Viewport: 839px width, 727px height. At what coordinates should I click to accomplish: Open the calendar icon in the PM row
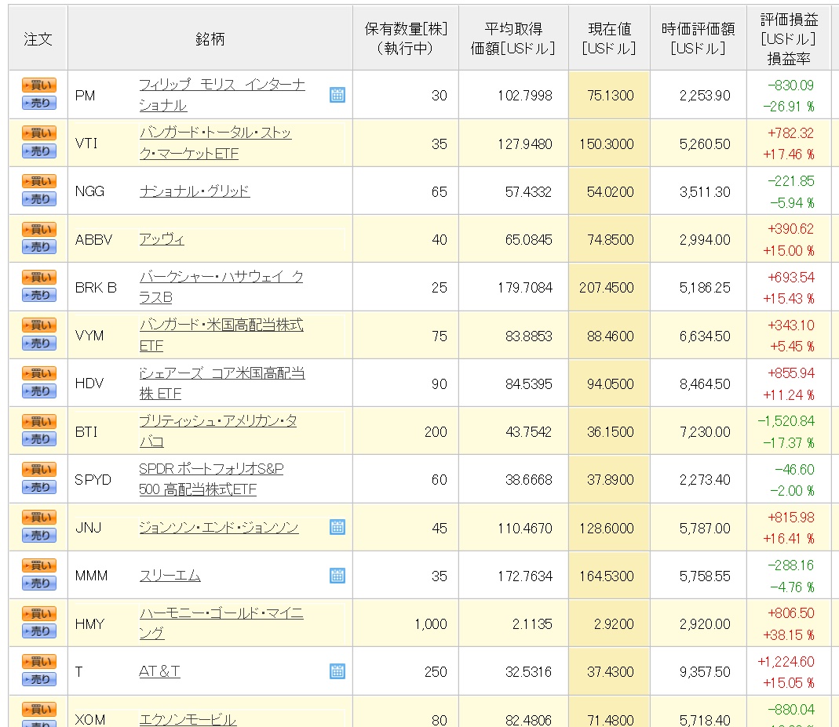[337, 95]
